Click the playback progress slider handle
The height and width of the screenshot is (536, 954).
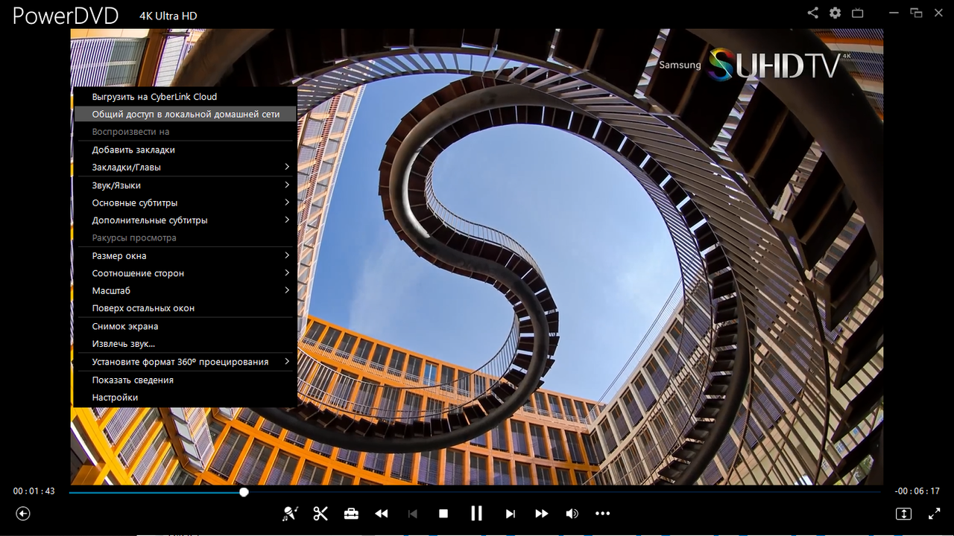point(244,492)
